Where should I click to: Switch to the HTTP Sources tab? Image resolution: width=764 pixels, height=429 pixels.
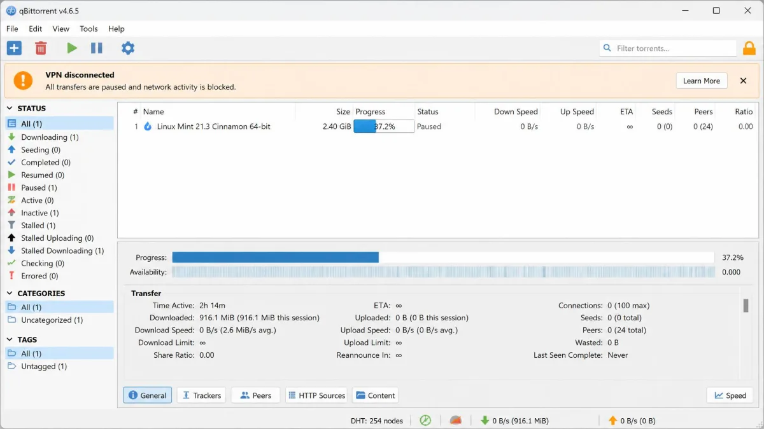(x=316, y=395)
